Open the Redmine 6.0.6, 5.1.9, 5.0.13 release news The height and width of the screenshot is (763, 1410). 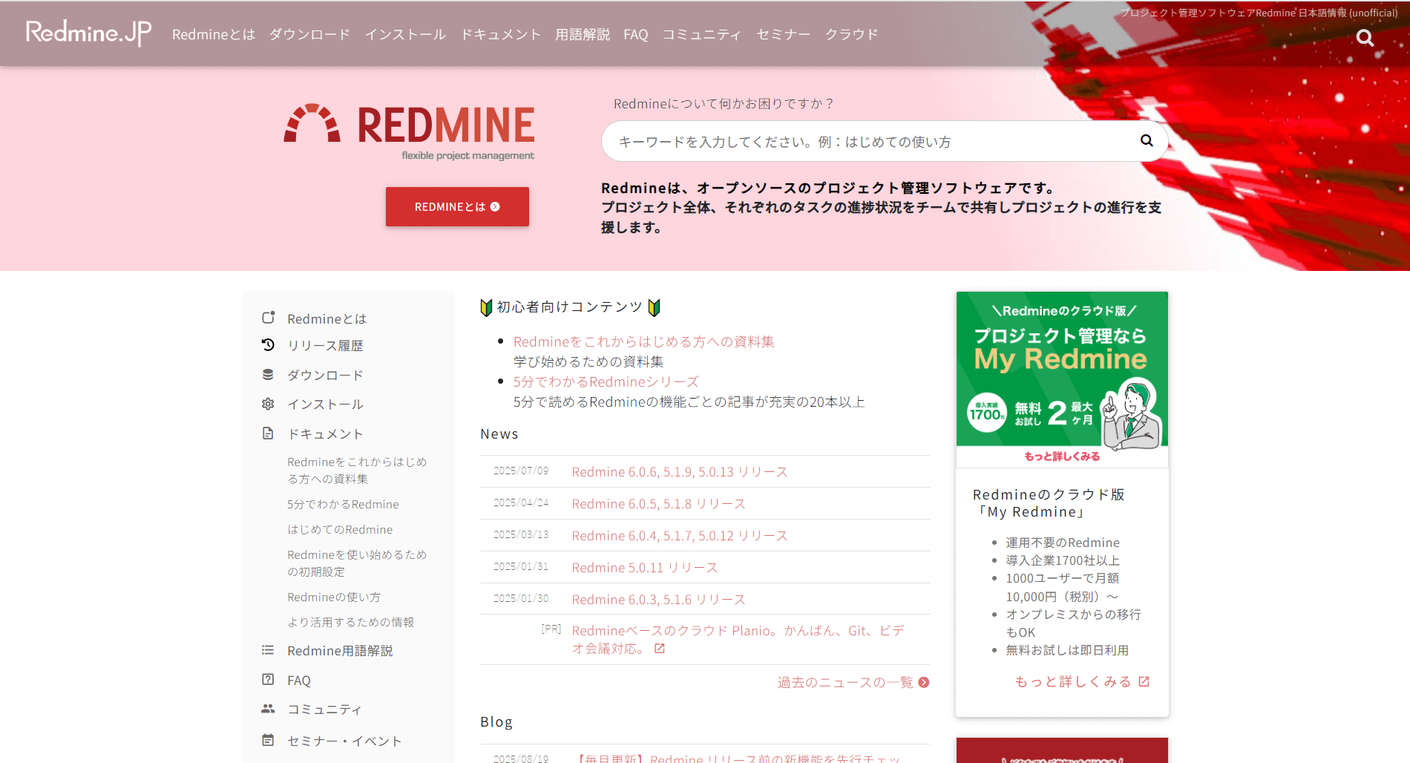[x=679, y=472]
